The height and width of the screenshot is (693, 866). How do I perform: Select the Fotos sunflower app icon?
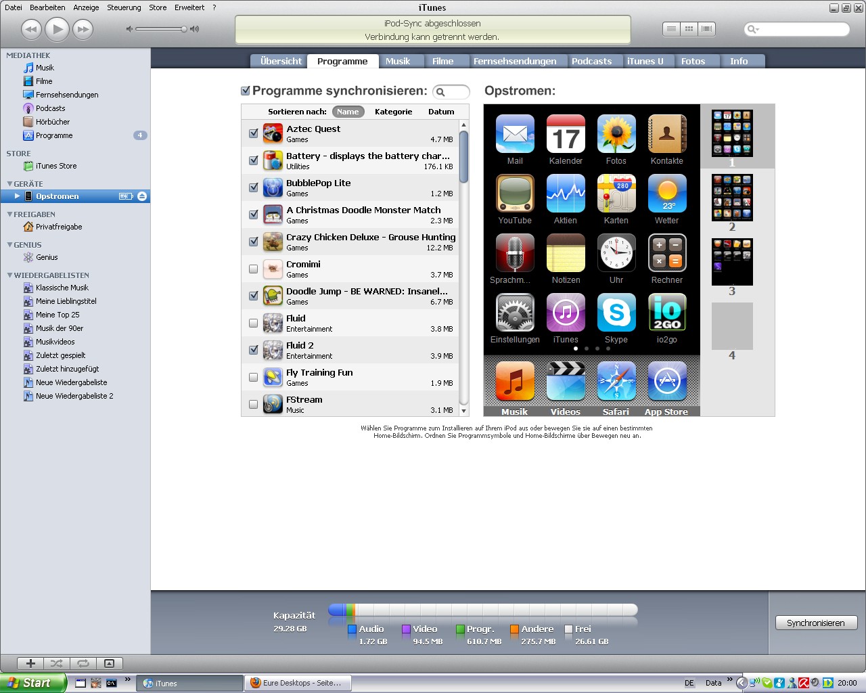616,134
